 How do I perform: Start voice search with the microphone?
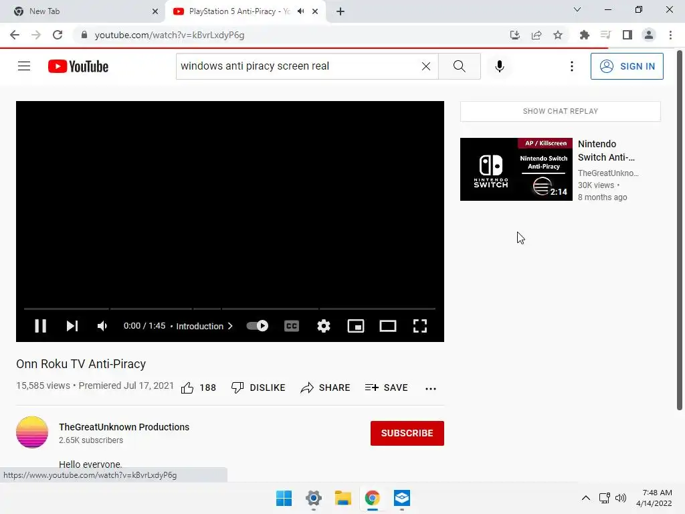pos(499,66)
